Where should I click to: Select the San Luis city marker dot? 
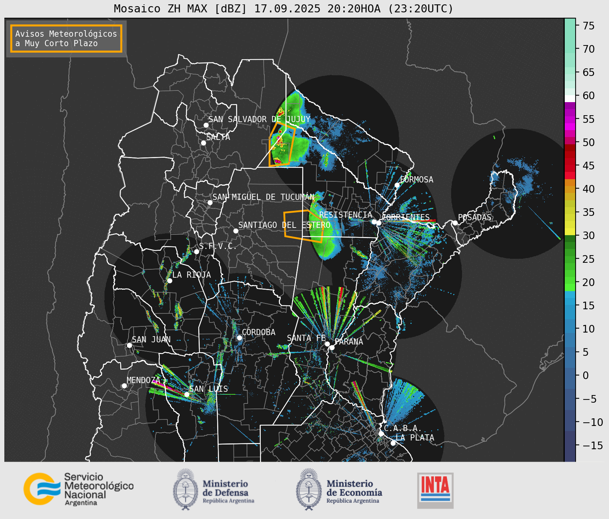click(187, 394)
